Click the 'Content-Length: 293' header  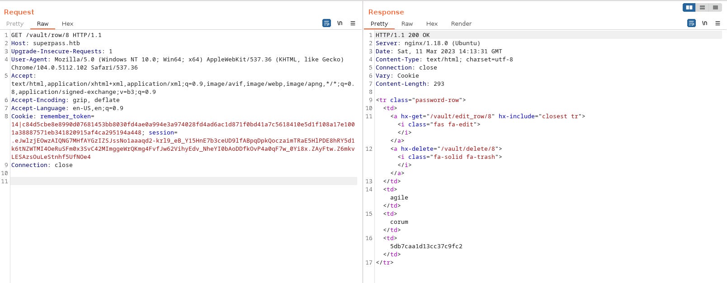(x=410, y=84)
